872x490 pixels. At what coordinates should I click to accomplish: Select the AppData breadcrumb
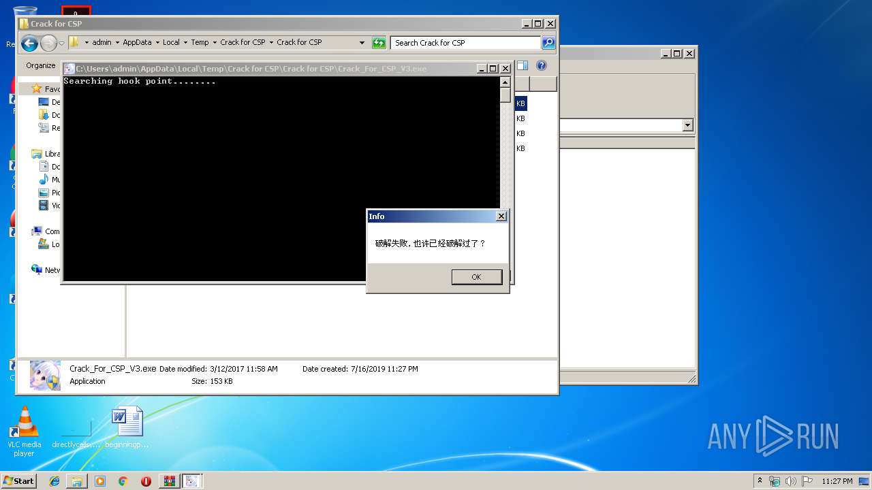[x=137, y=42]
